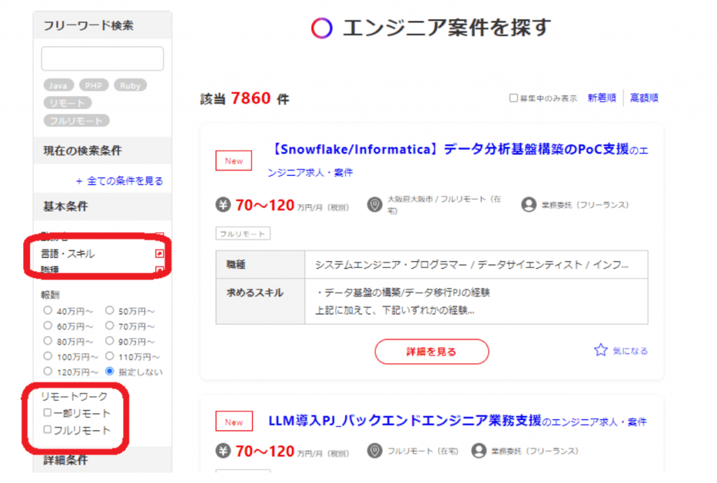Click the red popup icon next to 言語・スキル
Screen dimensions: 717x483
[160, 253]
